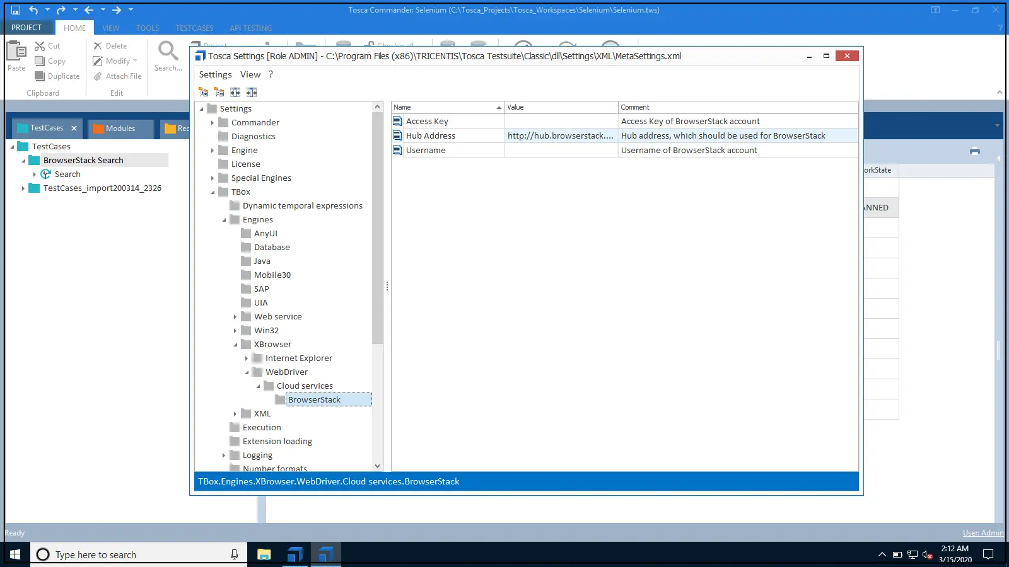Click the collapse all tree nodes icon
This screenshot has height=567, width=1009.
coord(219,93)
